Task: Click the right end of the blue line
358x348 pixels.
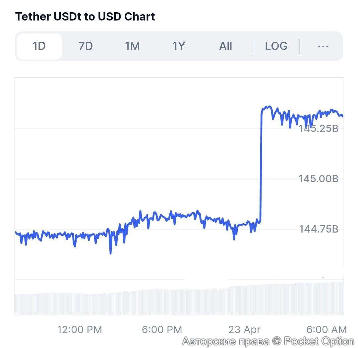Action: (x=342, y=116)
